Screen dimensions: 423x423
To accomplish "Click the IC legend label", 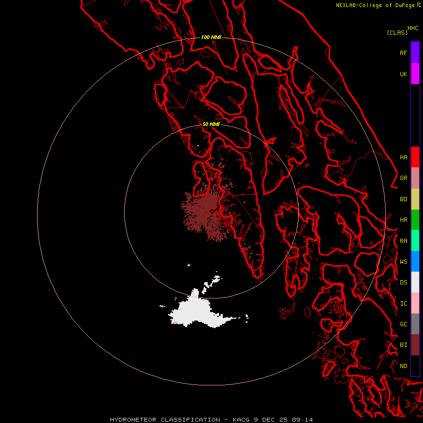I will 403,304.
